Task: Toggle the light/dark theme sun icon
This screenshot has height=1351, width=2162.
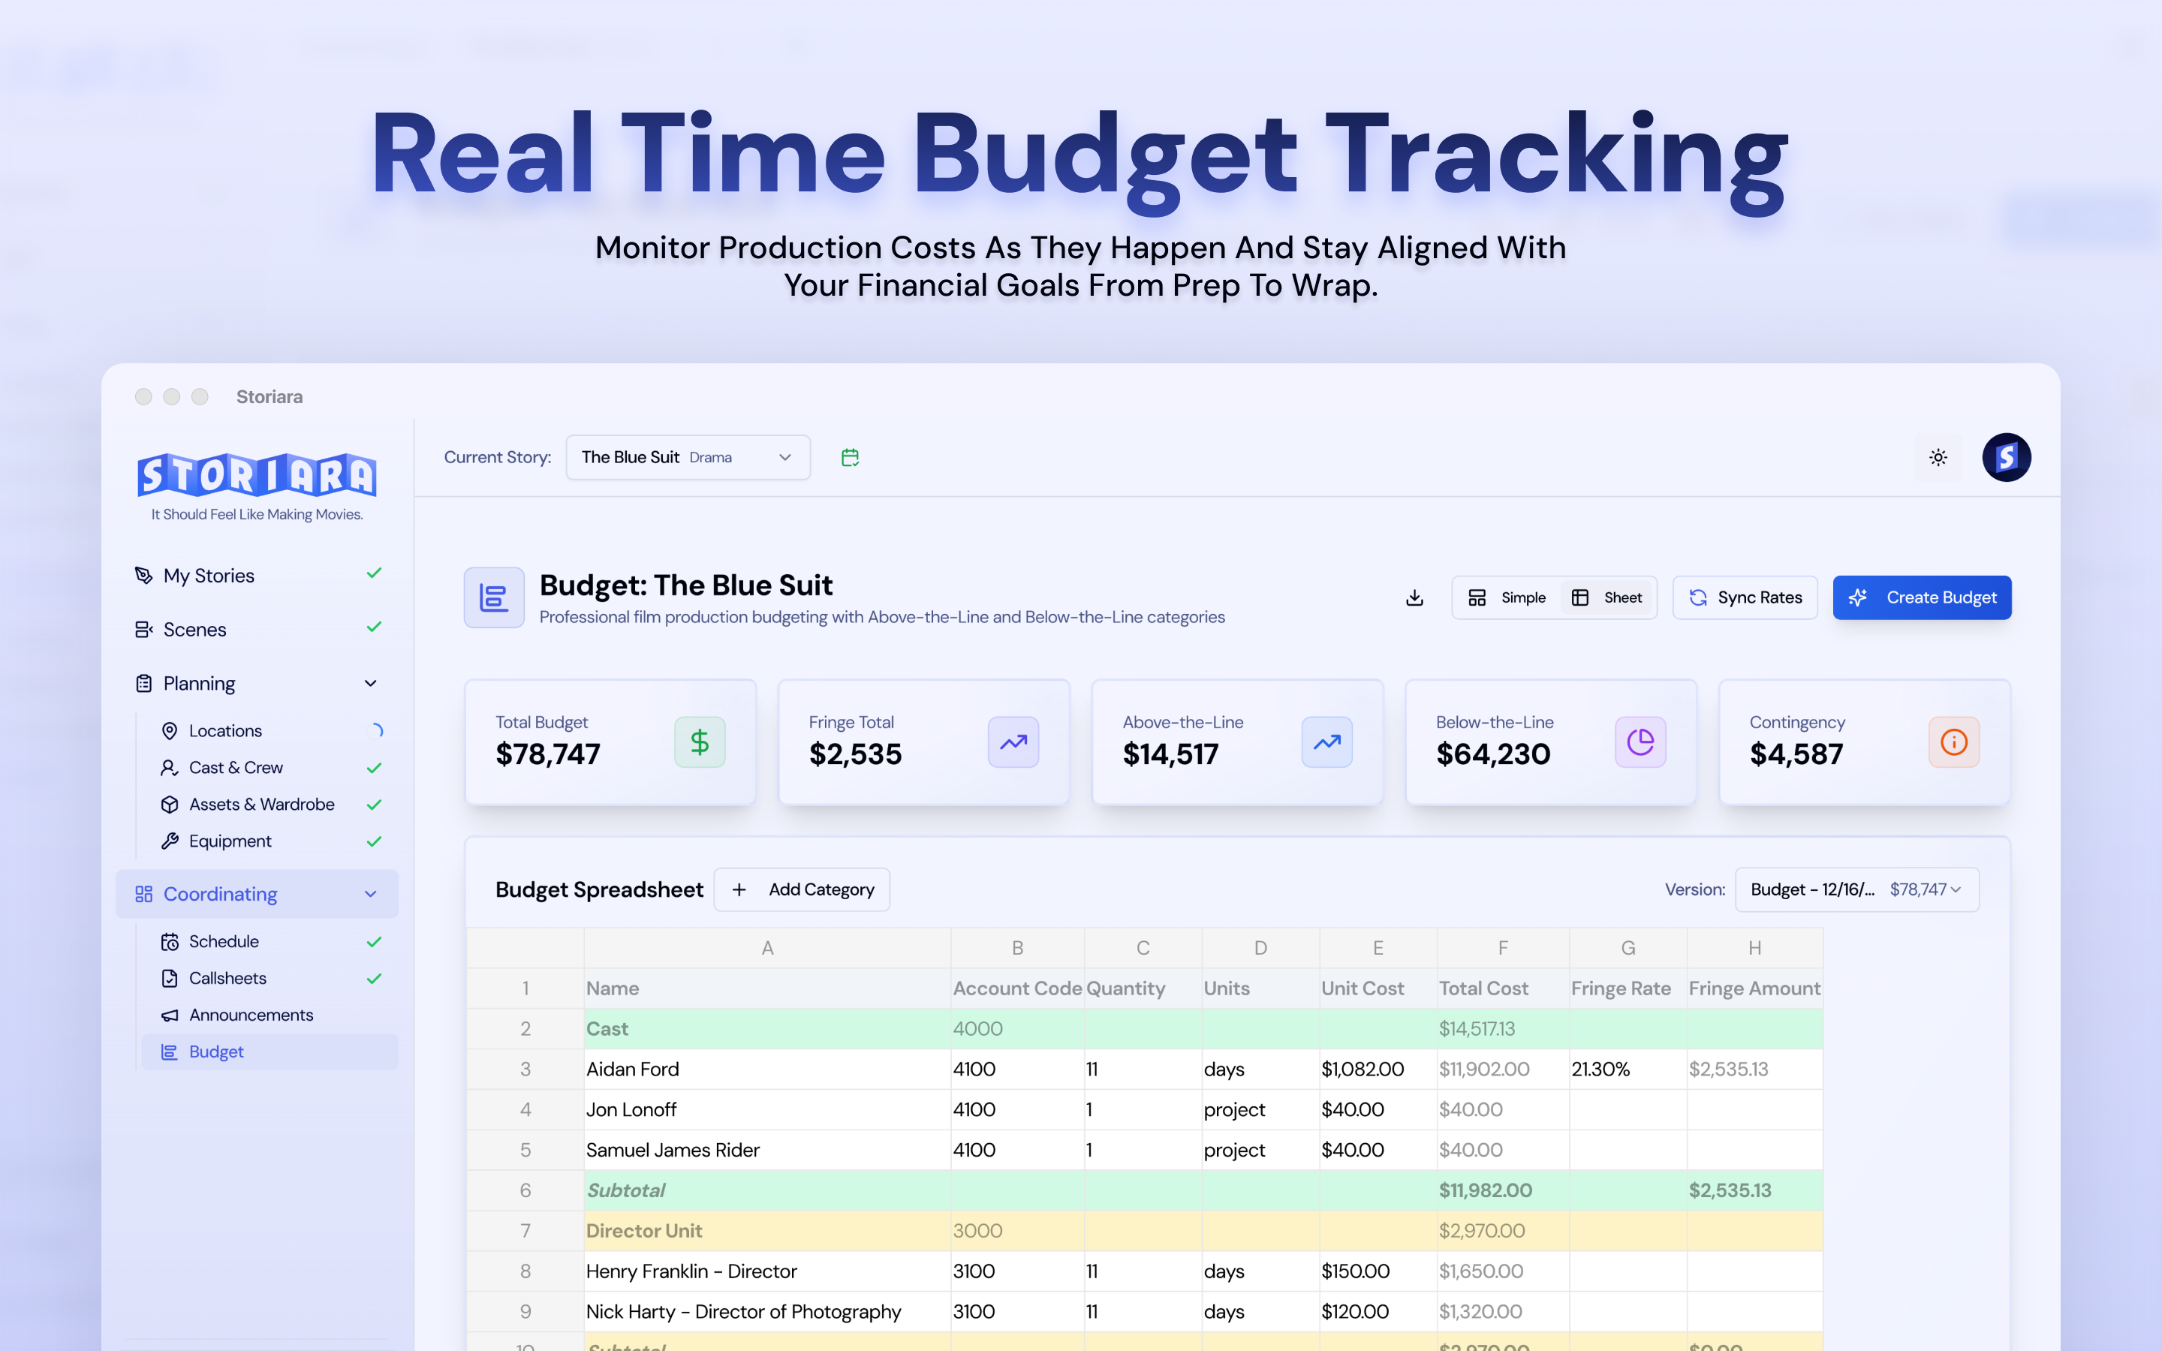Action: [1938, 458]
